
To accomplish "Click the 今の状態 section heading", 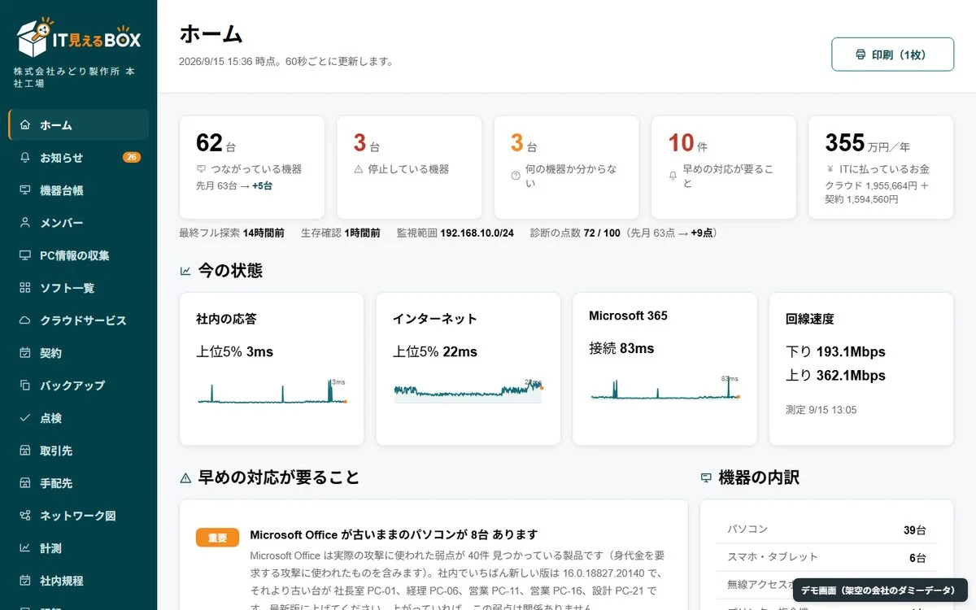I will pyautogui.click(x=230, y=271).
